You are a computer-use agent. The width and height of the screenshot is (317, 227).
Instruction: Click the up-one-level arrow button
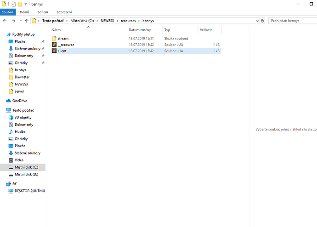click(x=27, y=21)
